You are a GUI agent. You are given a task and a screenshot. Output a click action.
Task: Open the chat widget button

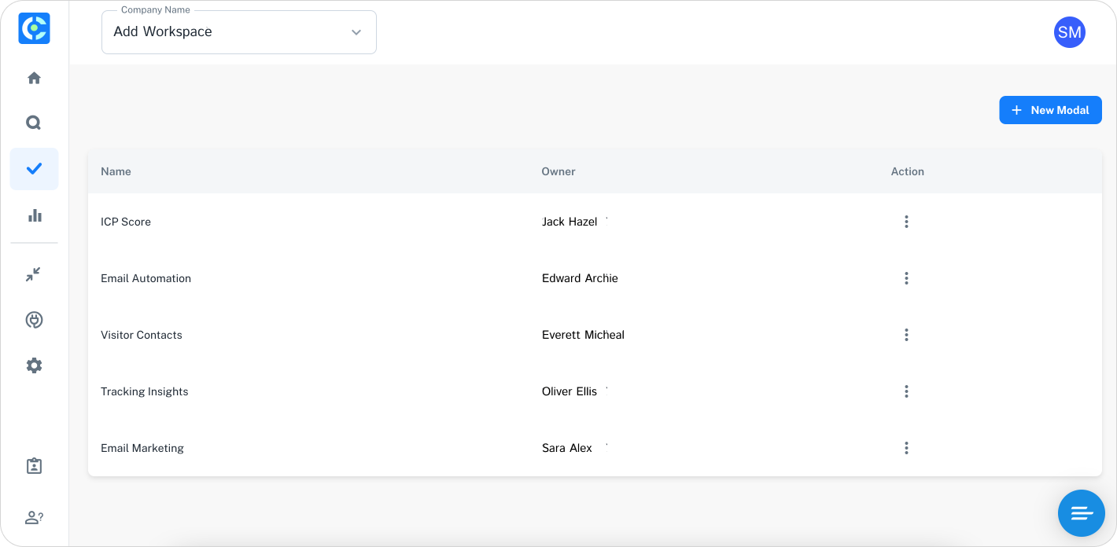tap(1082, 513)
